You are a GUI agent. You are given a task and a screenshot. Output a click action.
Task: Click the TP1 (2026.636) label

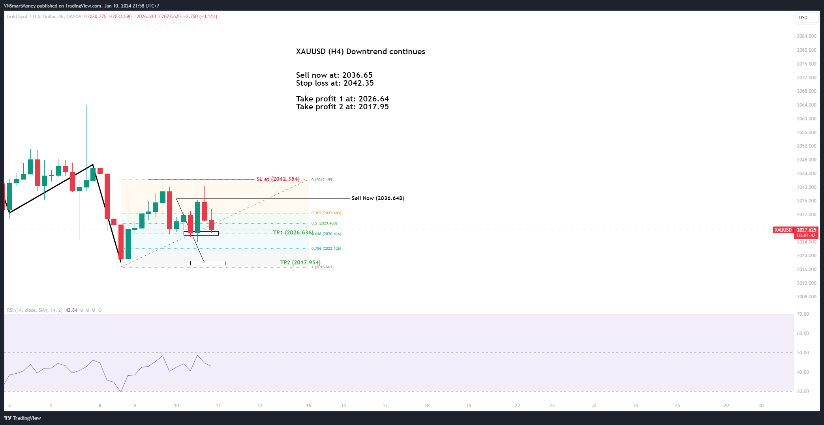click(293, 232)
